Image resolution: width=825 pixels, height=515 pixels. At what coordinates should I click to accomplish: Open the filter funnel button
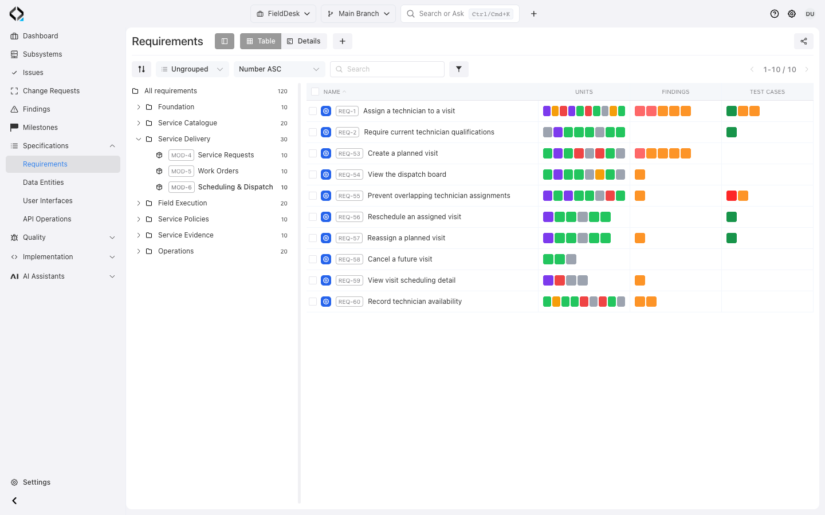tap(459, 69)
